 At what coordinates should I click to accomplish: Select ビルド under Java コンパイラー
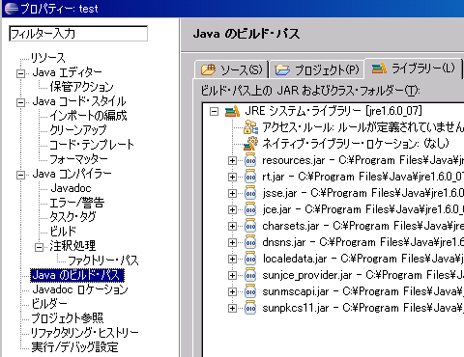[x=63, y=232]
